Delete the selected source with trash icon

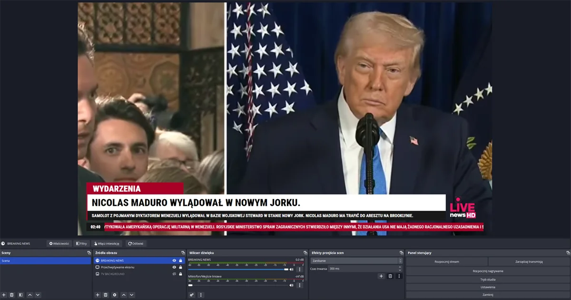(x=106, y=295)
